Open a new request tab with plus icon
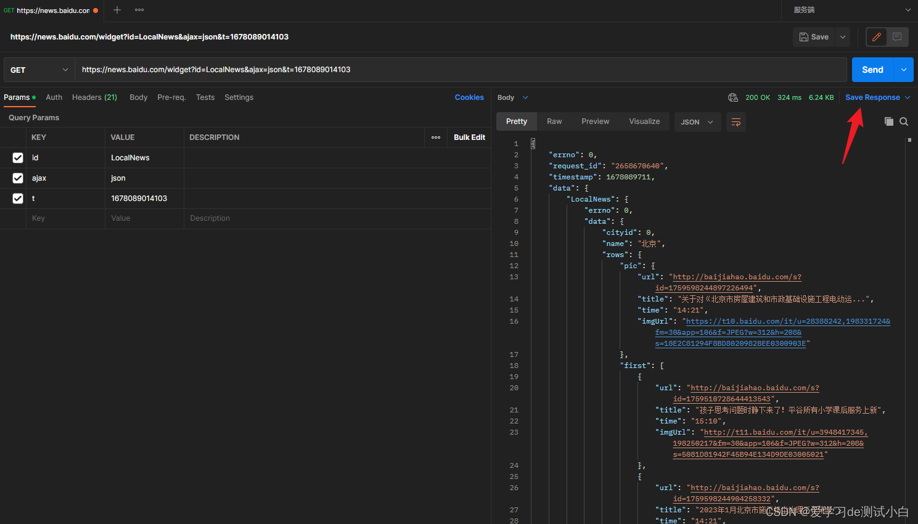918x524 pixels. (x=117, y=10)
